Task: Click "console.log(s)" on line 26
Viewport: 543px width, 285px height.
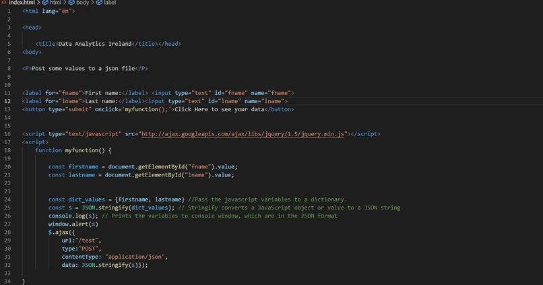Action: tap(73, 216)
